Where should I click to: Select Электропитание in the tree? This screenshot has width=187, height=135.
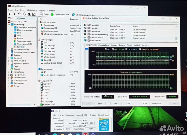point(23,41)
